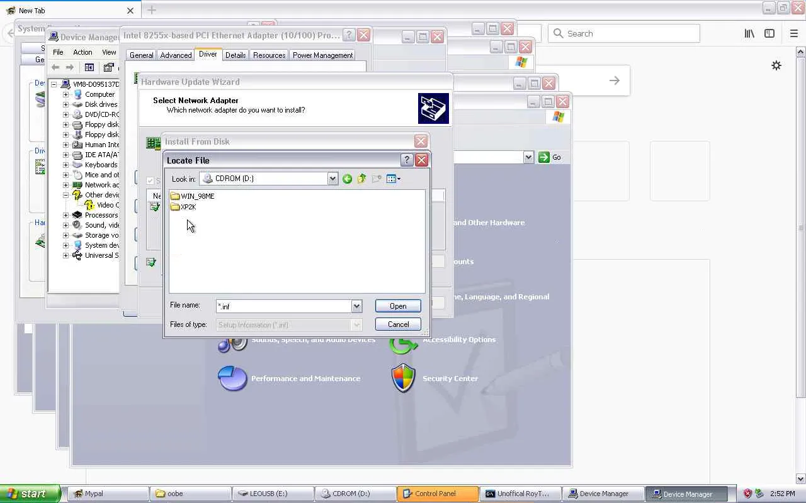Screen dimensions: 806x503
Task: Open the XP2K folder
Action: click(x=183, y=207)
